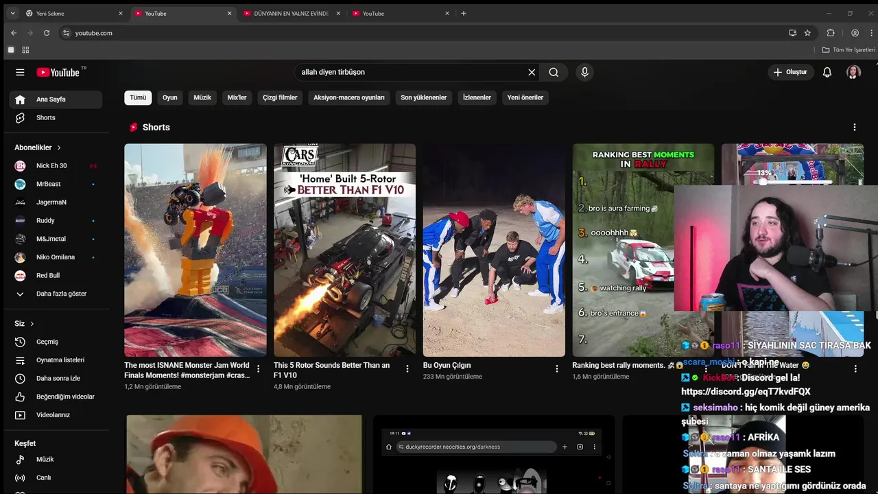Open Daha sonra izle list

pos(56,379)
